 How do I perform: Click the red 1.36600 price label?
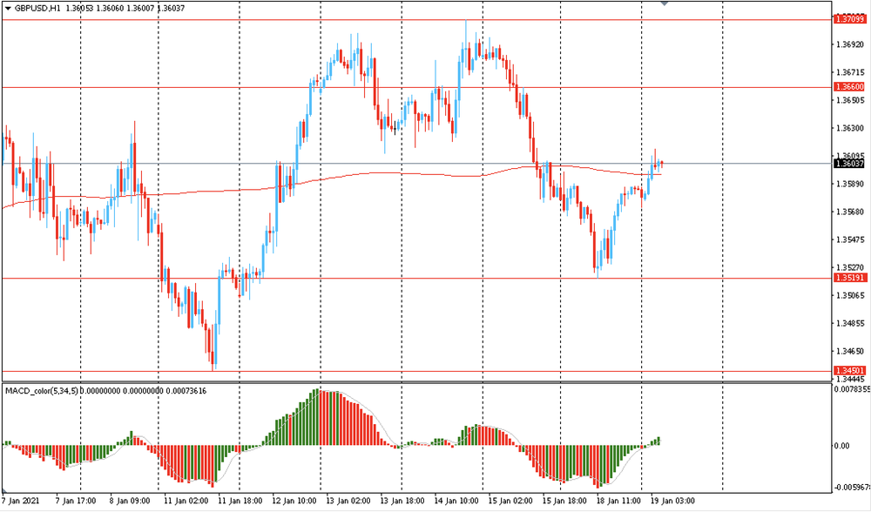coord(850,87)
